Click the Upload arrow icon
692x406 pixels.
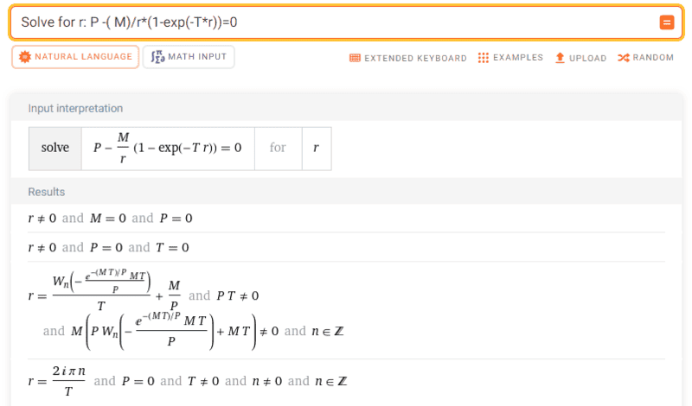coord(560,58)
